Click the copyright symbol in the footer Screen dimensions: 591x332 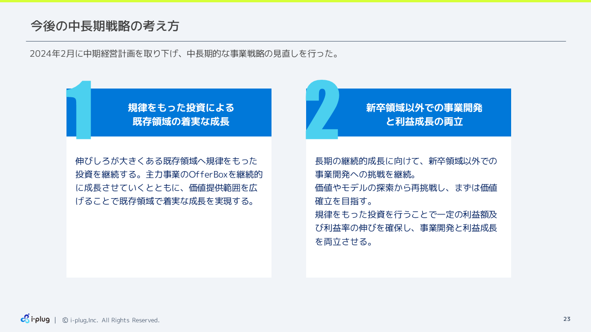coord(65,320)
